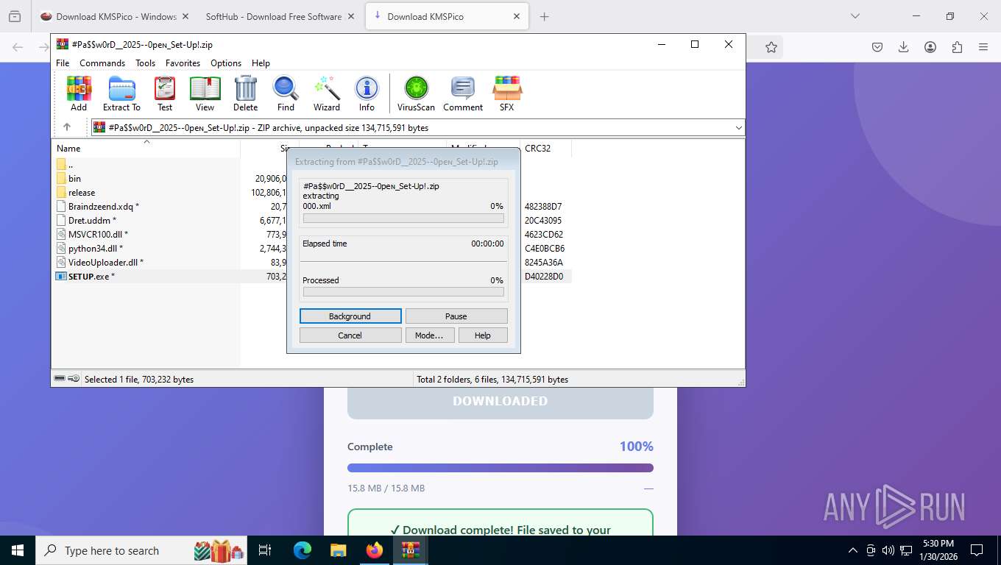The width and height of the screenshot is (1001, 565).
Task: Click Save to Pocket icon in Firefox
Action: coord(877,47)
